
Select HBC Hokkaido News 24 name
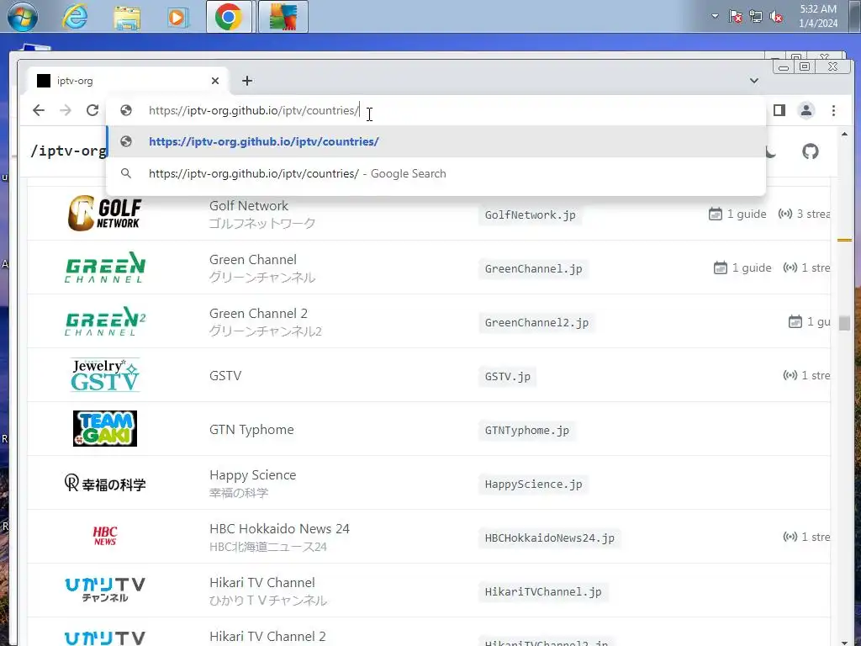279,529
